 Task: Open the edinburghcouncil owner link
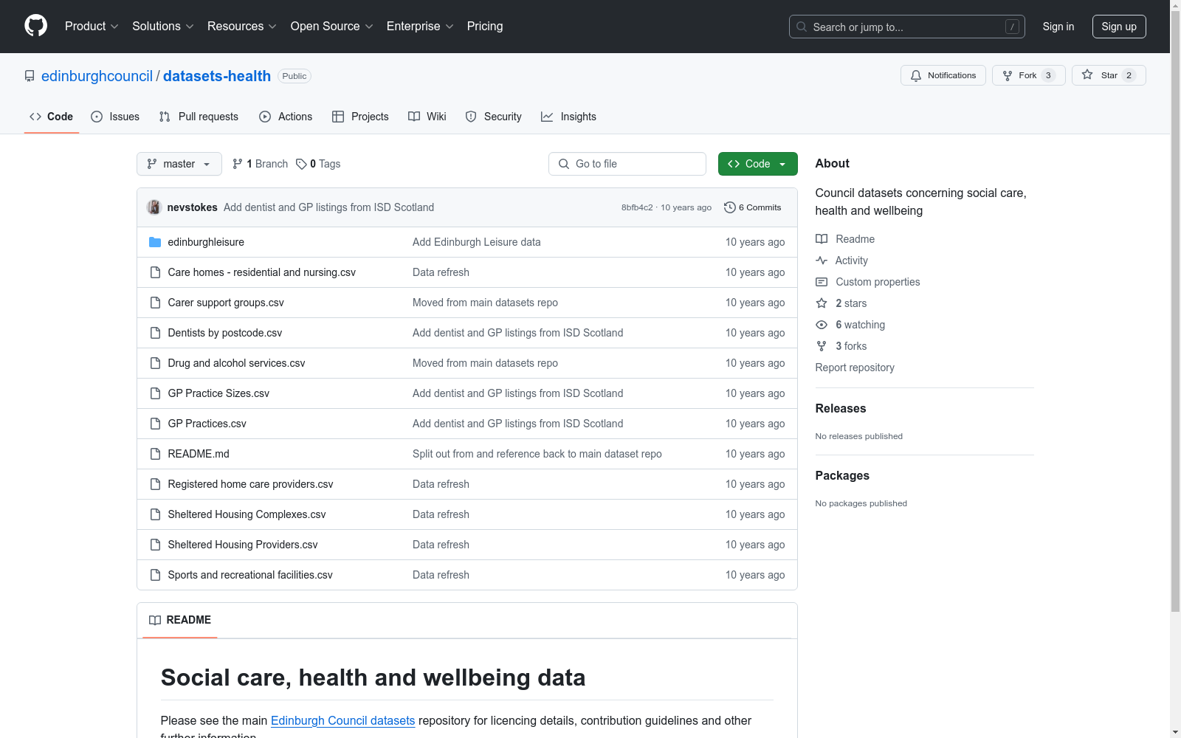(x=97, y=76)
